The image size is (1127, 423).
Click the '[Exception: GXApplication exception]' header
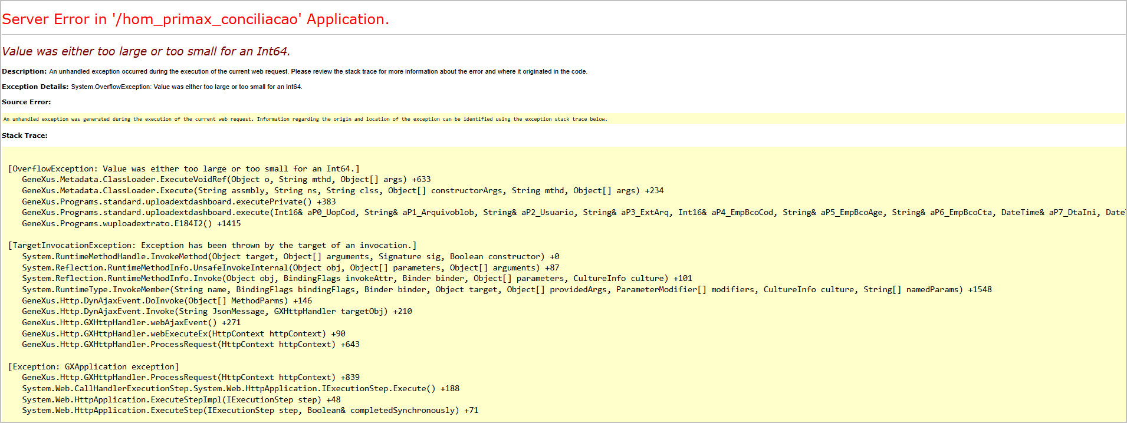coord(93,366)
